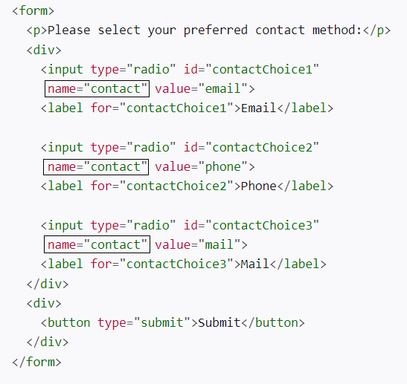Click the Email label text
This screenshot has width=407, height=384.
(258, 108)
